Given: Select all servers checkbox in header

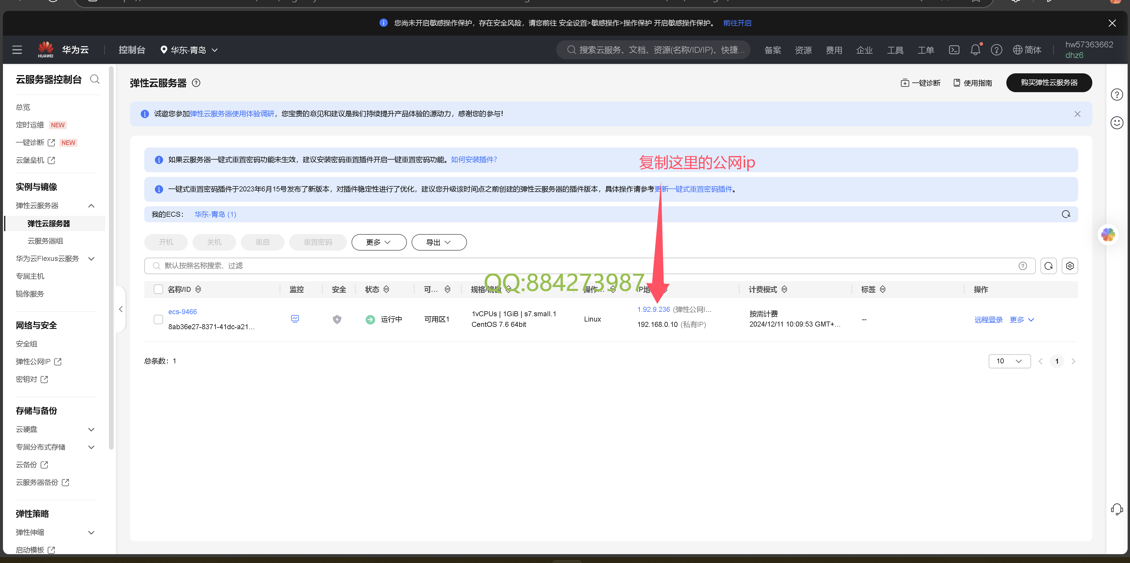Looking at the screenshot, I should [158, 289].
